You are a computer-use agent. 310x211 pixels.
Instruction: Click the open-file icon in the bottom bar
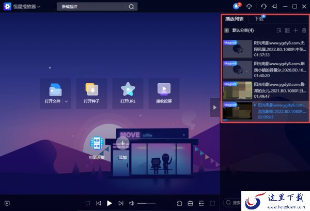coord(179,203)
